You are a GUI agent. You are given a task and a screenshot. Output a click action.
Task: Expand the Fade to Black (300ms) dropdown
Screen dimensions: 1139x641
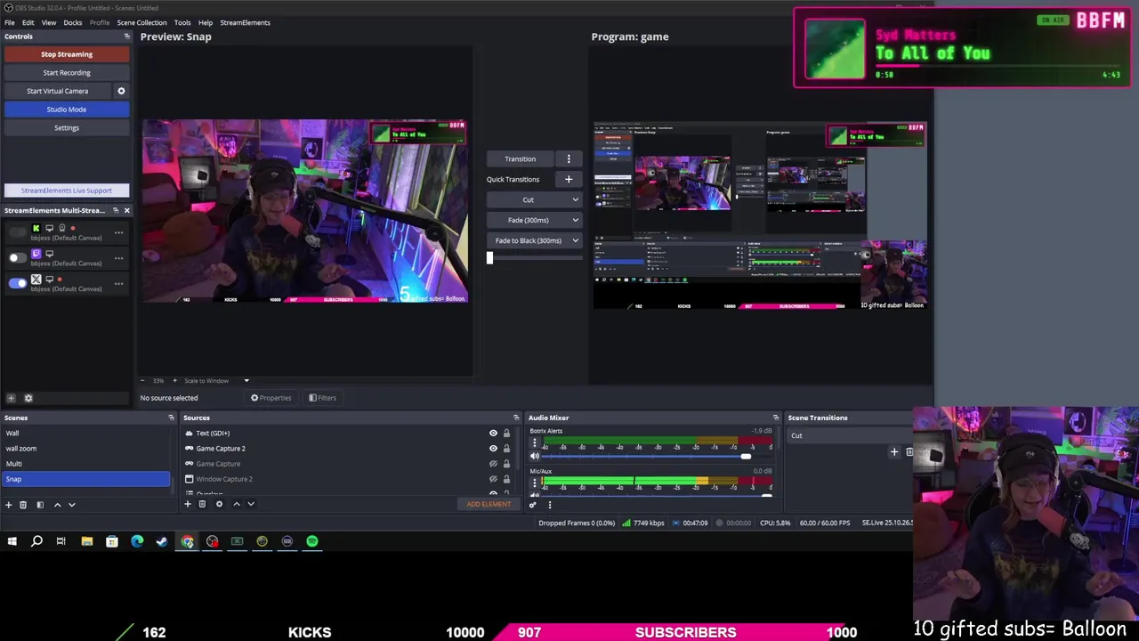pos(575,240)
